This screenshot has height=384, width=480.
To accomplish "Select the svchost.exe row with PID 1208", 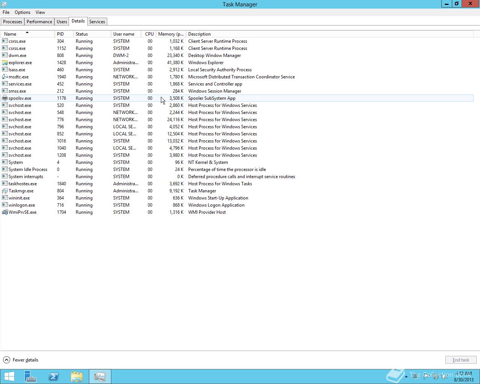I will pos(237,155).
